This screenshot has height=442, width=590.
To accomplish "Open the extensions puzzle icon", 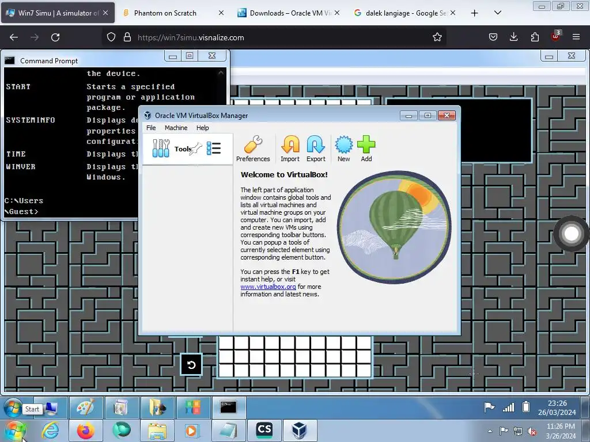I will pyautogui.click(x=535, y=37).
